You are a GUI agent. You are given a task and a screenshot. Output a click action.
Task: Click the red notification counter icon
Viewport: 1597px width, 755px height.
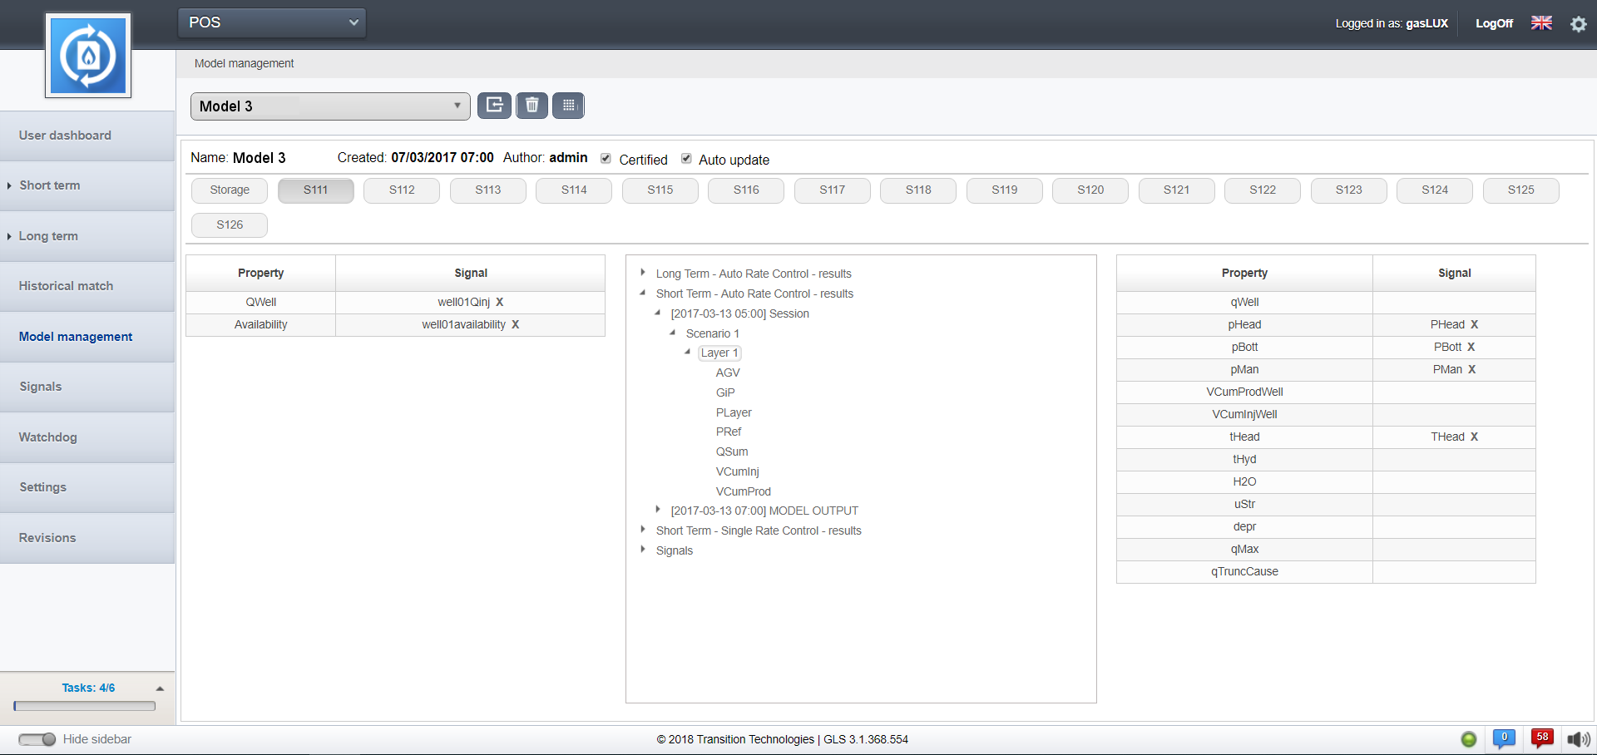click(1542, 738)
